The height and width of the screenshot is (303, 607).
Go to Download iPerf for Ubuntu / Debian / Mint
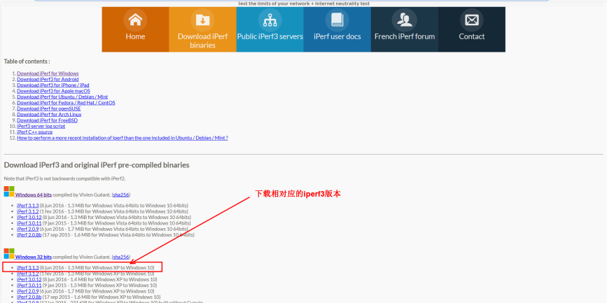62,97
